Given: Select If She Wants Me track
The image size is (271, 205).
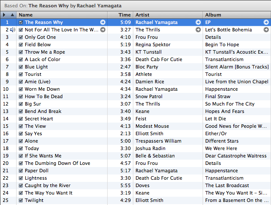Looking at the screenshot, I should click(43, 156).
